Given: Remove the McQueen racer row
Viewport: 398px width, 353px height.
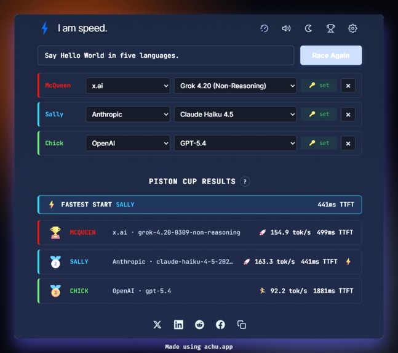Looking at the screenshot, I should pyautogui.click(x=348, y=86).
